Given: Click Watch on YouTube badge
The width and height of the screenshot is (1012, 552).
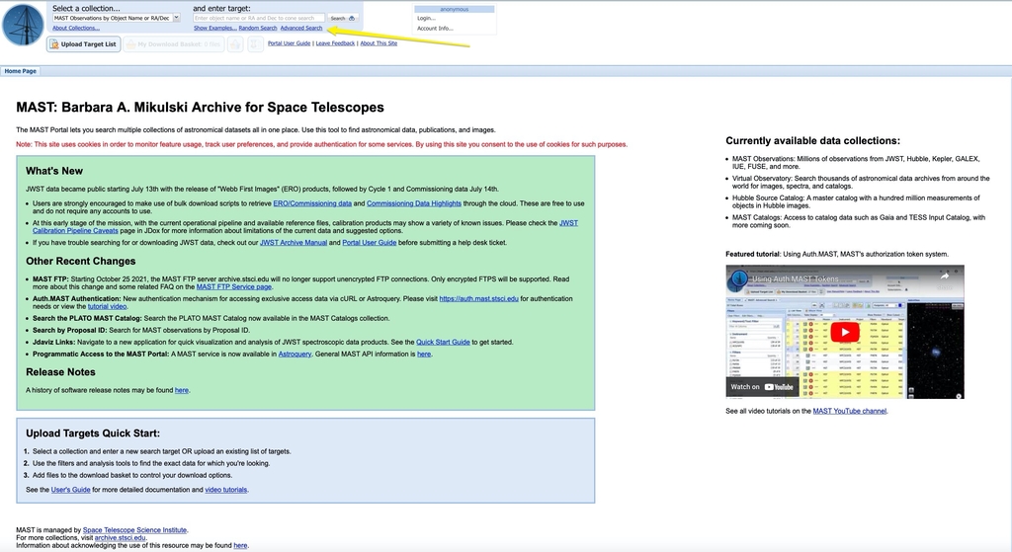Looking at the screenshot, I should click(x=762, y=387).
